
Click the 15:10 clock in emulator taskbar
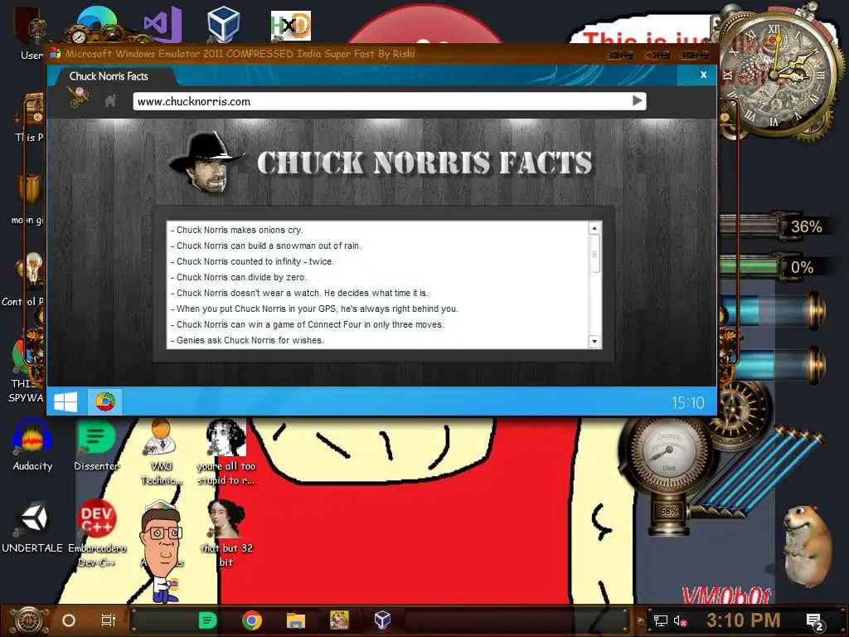[x=687, y=402]
